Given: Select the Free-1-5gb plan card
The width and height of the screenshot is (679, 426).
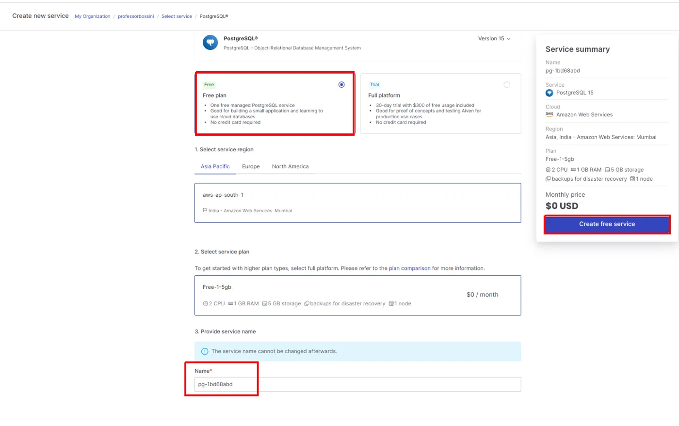Looking at the screenshot, I should [358, 295].
